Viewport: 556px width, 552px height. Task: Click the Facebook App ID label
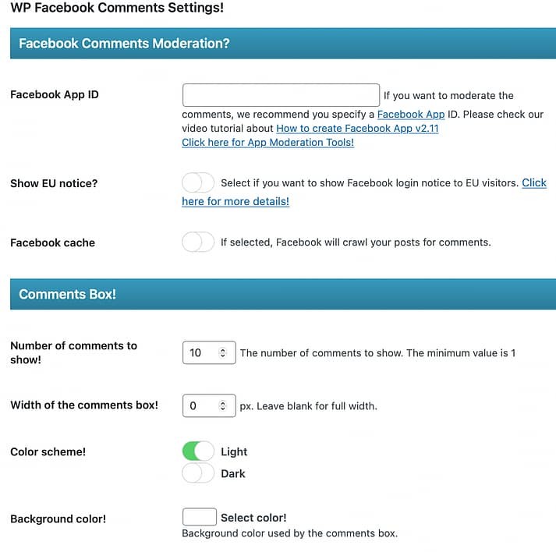click(x=55, y=95)
